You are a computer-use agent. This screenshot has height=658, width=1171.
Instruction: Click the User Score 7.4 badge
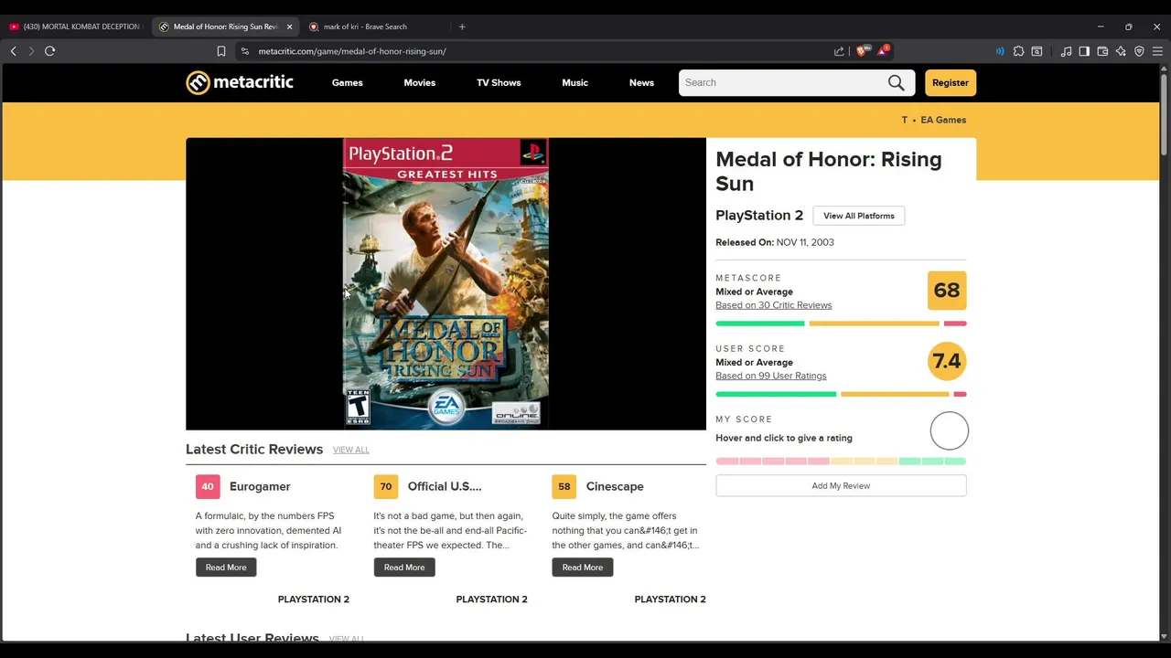click(947, 361)
